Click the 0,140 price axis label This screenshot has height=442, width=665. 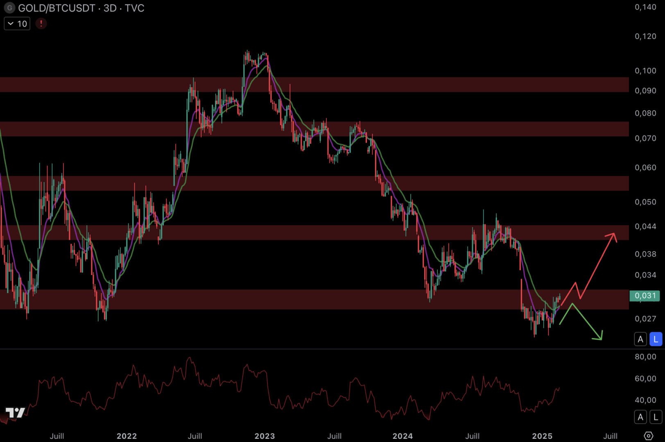645,7
